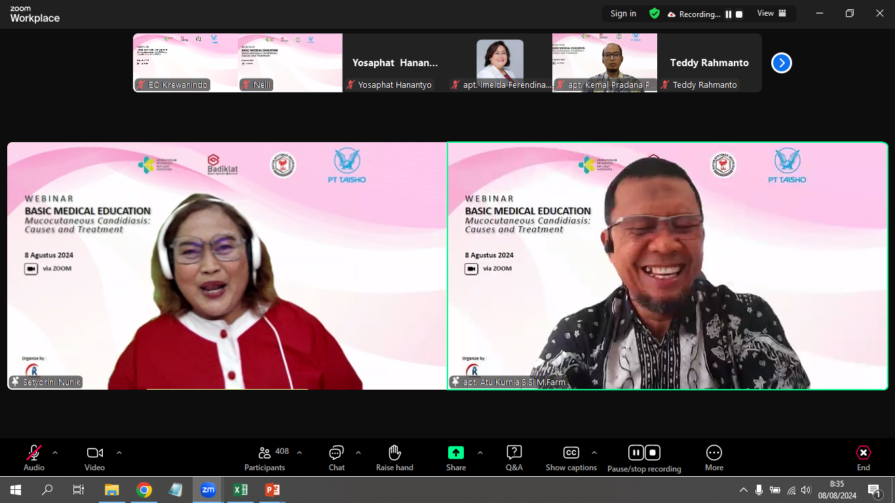This screenshot has width=895, height=503.
Task: Select Yosaphat Hanantyo's participant tile
Action: coord(395,63)
